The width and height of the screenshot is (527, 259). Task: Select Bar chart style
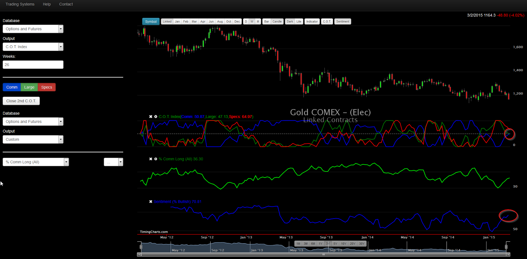[x=266, y=21]
